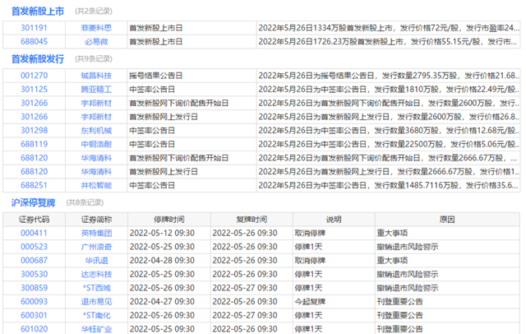Open stock code 000411
This screenshot has width=526, height=334.
34,233
